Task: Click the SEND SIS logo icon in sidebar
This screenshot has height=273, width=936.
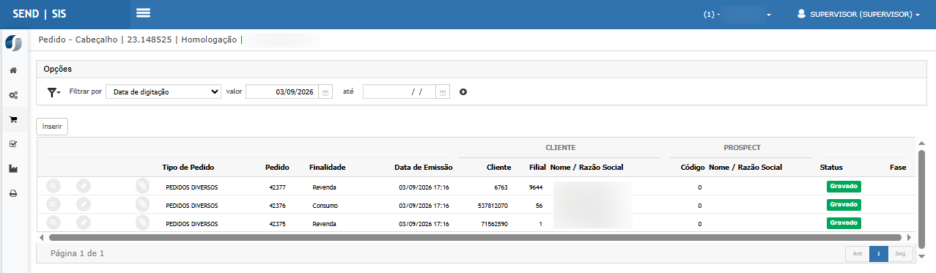Action: tap(13, 42)
